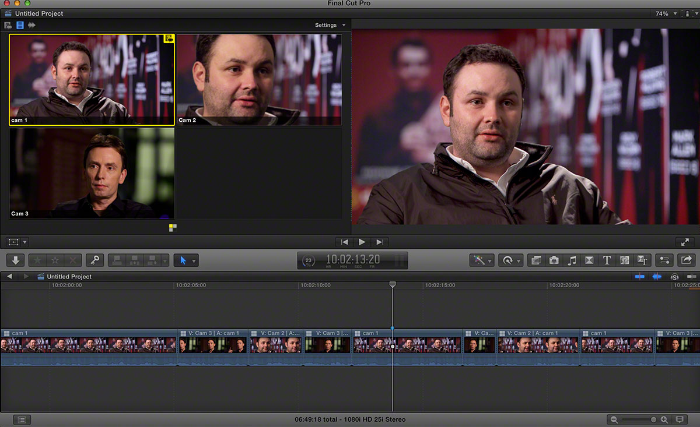Viewport: 700px width, 427px height.
Task: Go to next edit point
Action: pos(380,242)
